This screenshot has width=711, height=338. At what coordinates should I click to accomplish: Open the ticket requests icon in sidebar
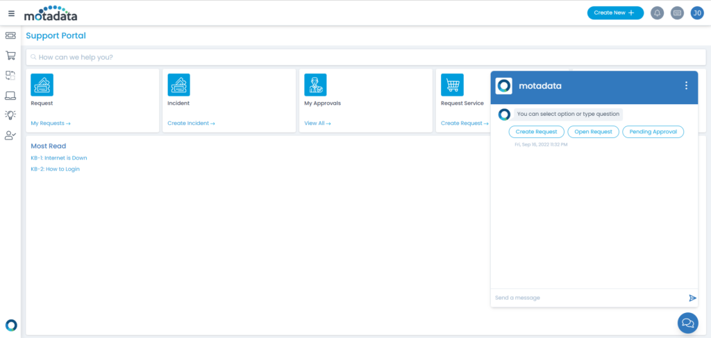[10, 35]
